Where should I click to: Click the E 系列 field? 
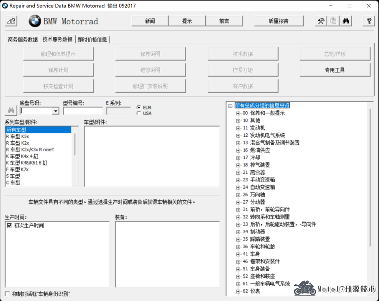tap(118, 111)
